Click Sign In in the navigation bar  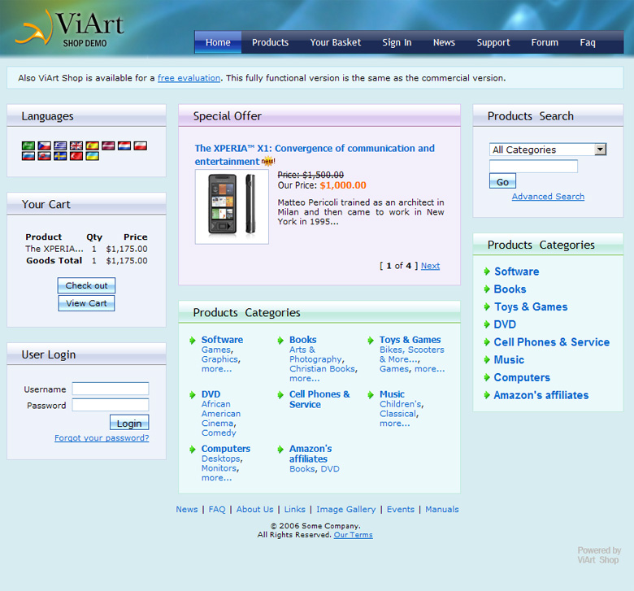[x=397, y=42]
